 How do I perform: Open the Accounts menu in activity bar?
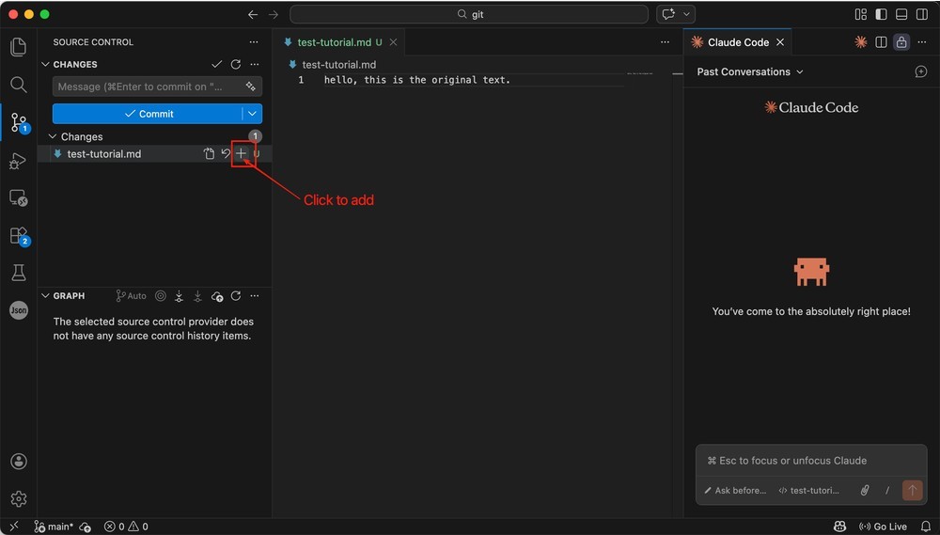[x=19, y=462]
